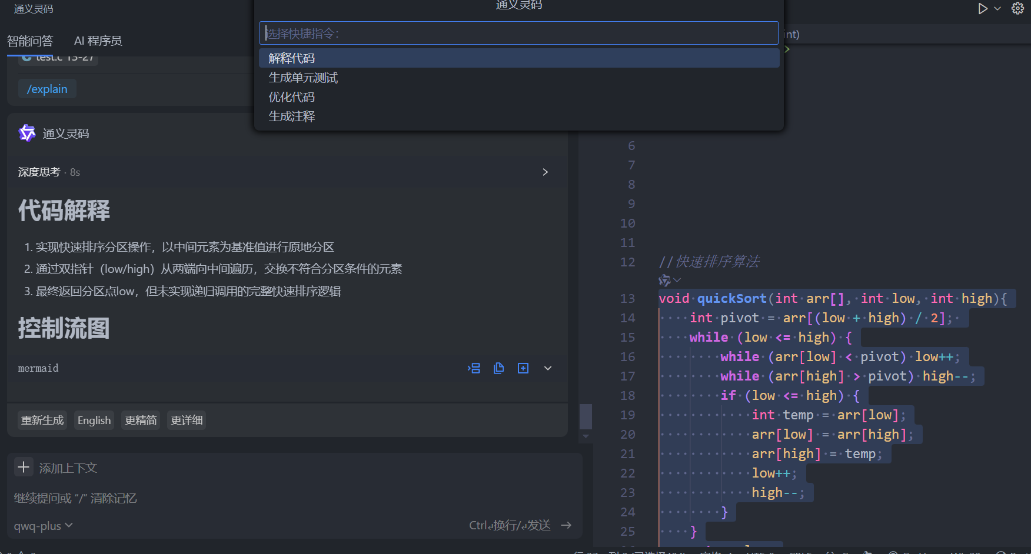Create new file from mermaid block icon
This screenshot has height=554, width=1031.
523,368
